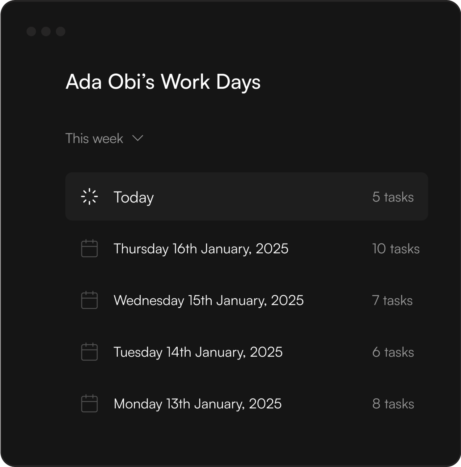The width and height of the screenshot is (461, 467).
Task: Click calendar icon beside Monday 13th January
Action: point(89,403)
